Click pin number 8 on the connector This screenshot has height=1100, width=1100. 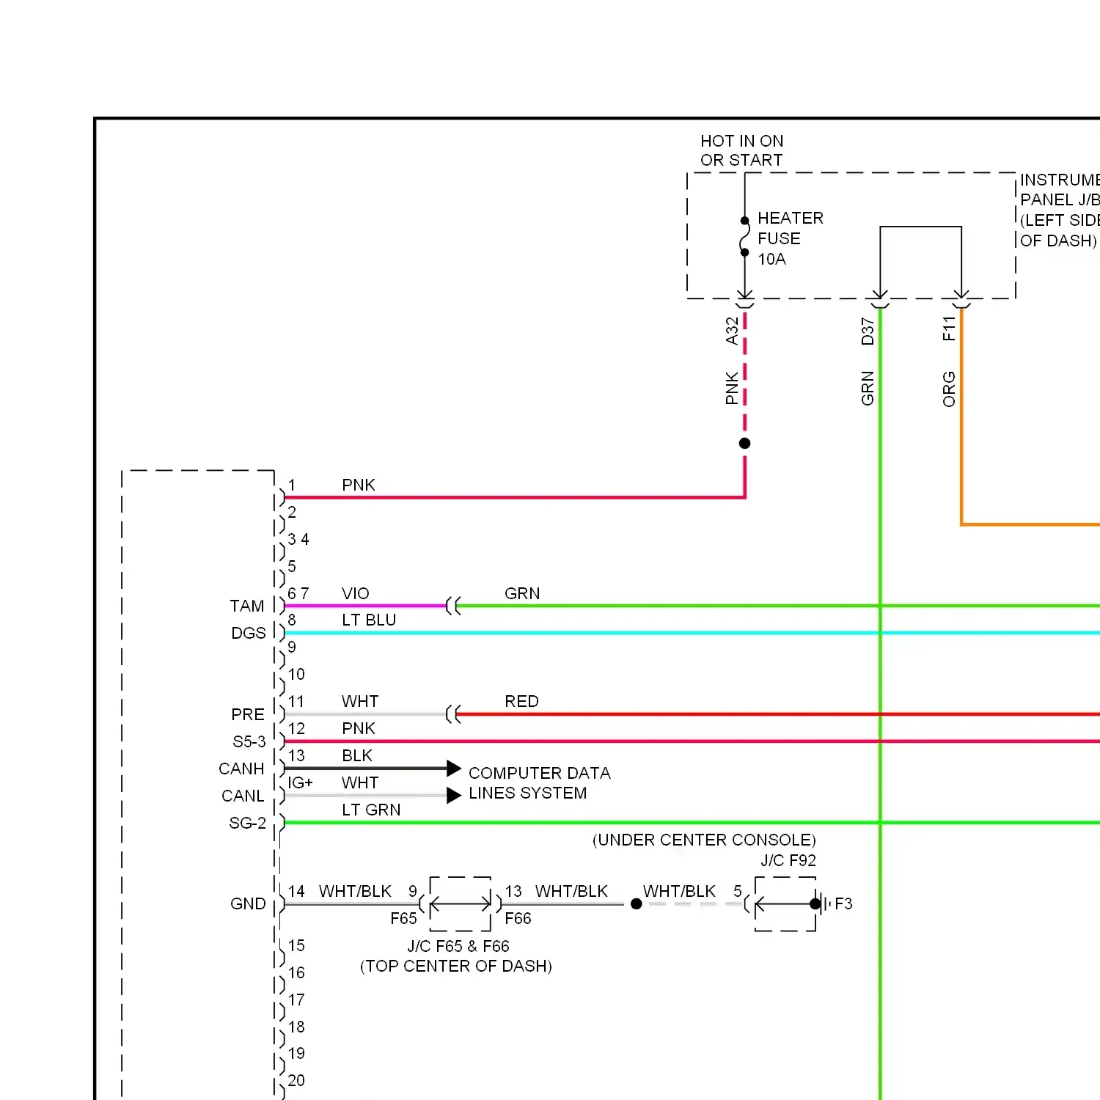tap(292, 620)
